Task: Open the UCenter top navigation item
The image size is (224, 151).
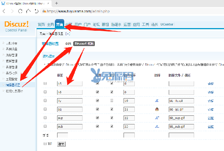Action: click(x=167, y=24)
